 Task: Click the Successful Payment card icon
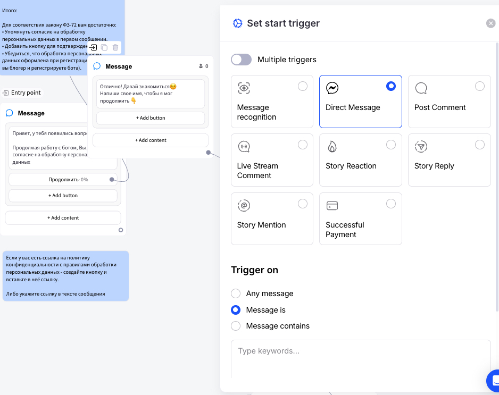click(x=332, y=206)
